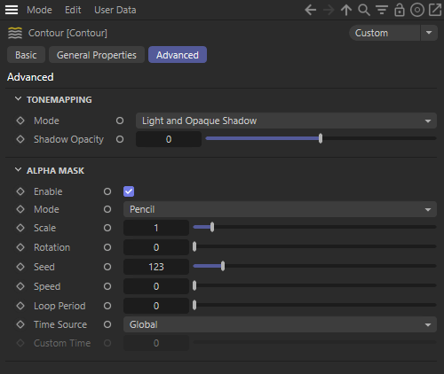Open the Edit menu
The image size is (444, 374).
point(73,10)
